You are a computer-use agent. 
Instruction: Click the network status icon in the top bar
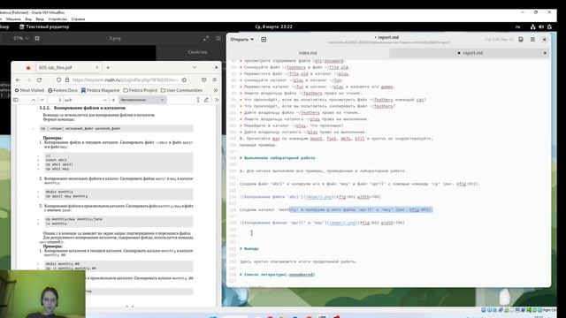tap(532, 26)
